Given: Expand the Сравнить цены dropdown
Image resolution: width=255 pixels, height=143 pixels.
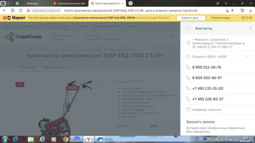Looking at the screenshot, I should pos(191,18).
